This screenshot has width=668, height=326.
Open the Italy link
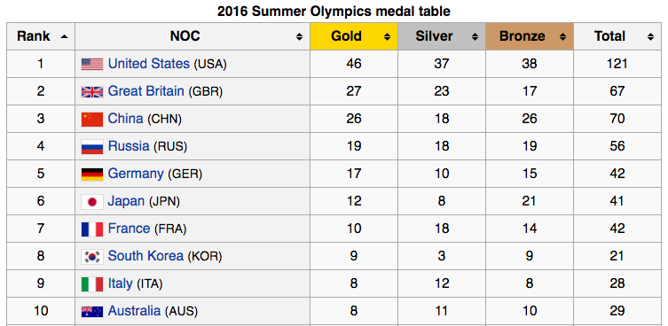[x=120, y=283]
